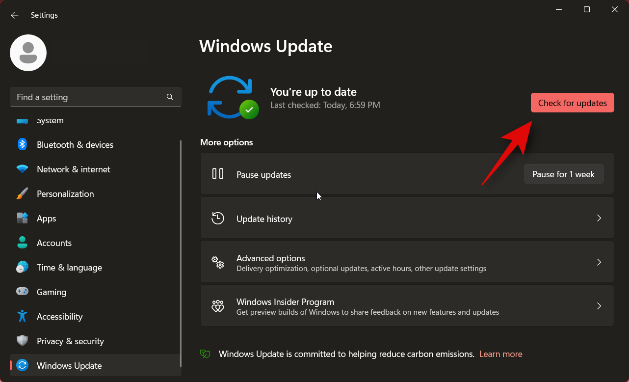Image resolution: width=629 pixels, height=382 pixels.
Task: Select the Bluetooth & devices icon
Action: (22, 144)
